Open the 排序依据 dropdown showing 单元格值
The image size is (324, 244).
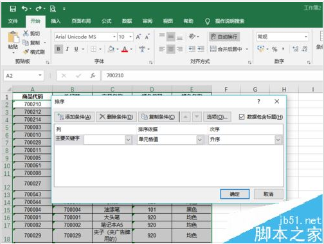tap(200, 140)
